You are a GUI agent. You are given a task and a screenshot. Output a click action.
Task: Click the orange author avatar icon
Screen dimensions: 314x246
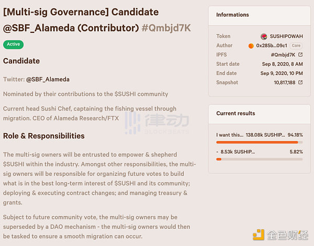(251, 46)
